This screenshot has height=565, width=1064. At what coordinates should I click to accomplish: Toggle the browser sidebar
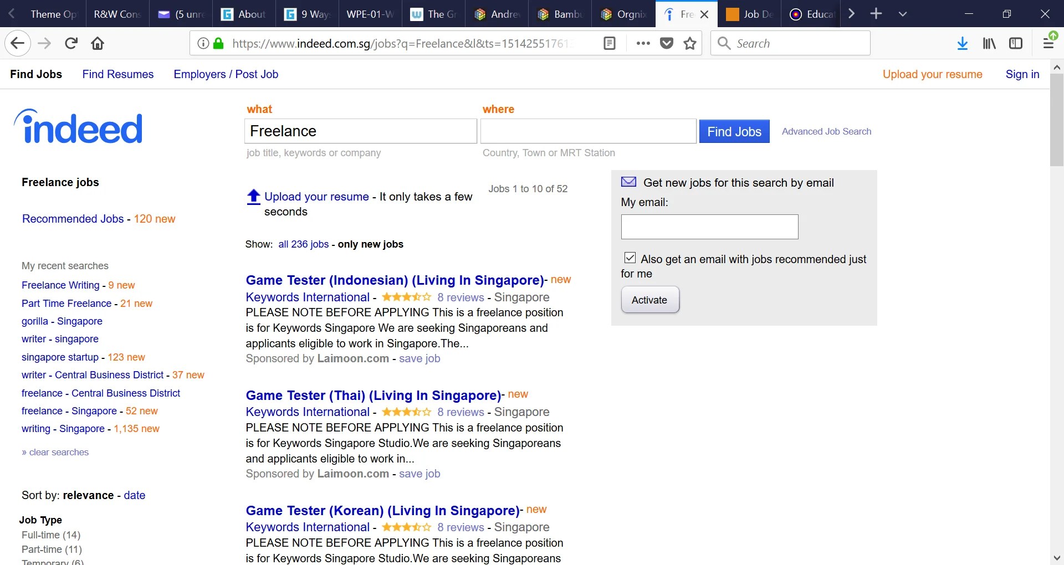(x=1016, y=43)
